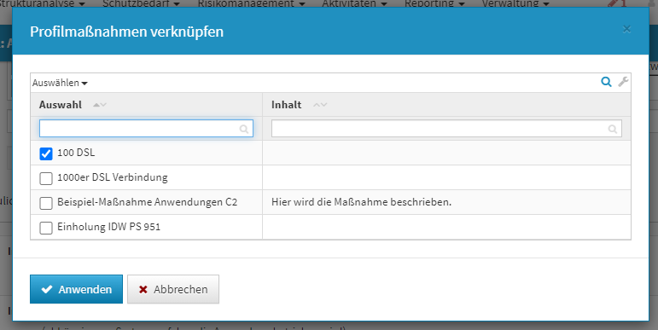Close the Profilmaßnahmen verknüpfen dialog
This screenshot has height=330, width=658.
click(626, 29)
